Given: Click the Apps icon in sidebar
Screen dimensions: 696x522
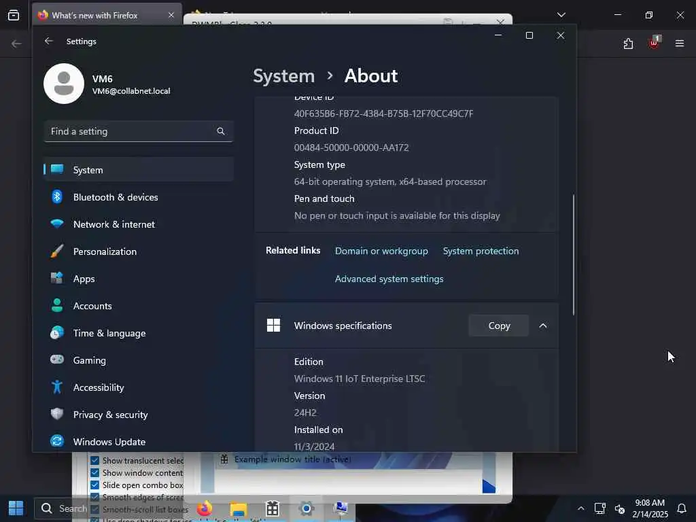Looking at the screenshot, I should 57,278.
